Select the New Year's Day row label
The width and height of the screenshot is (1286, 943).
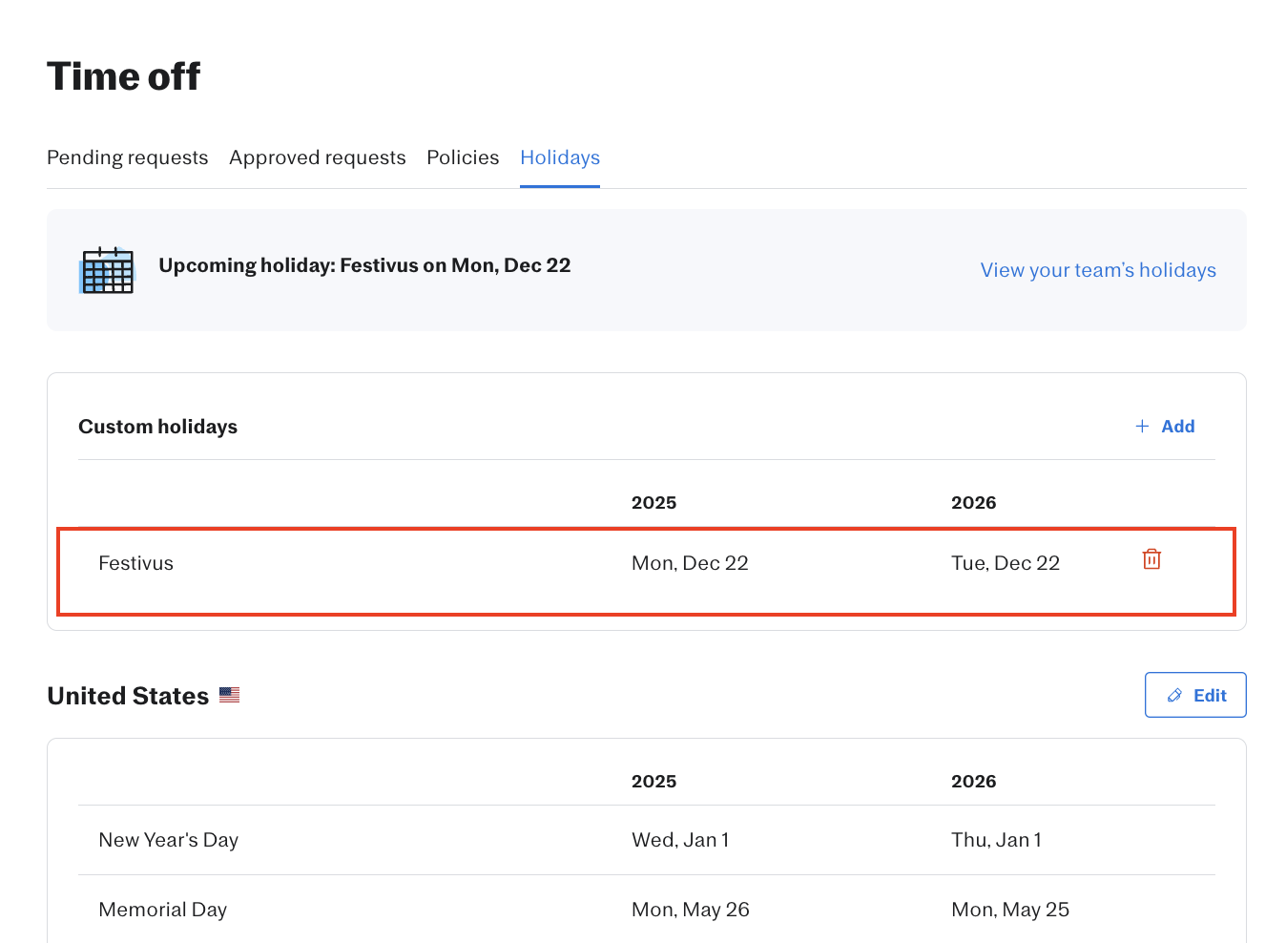[169, 840]
